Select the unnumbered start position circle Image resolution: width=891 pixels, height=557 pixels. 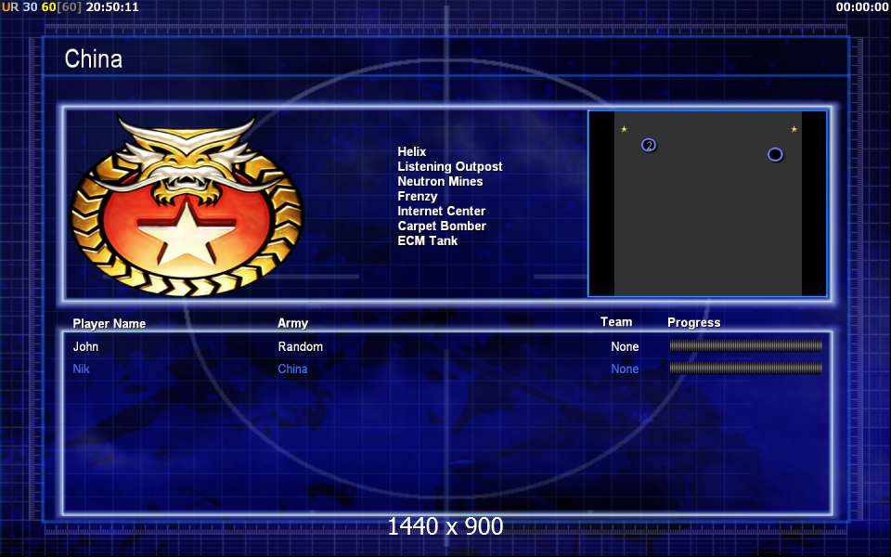[775, 154]
